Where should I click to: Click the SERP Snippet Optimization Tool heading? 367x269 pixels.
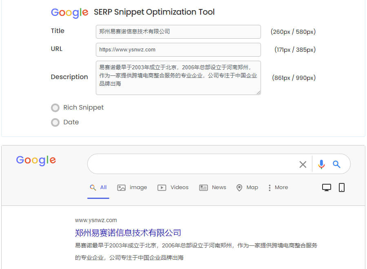[154, 12]
